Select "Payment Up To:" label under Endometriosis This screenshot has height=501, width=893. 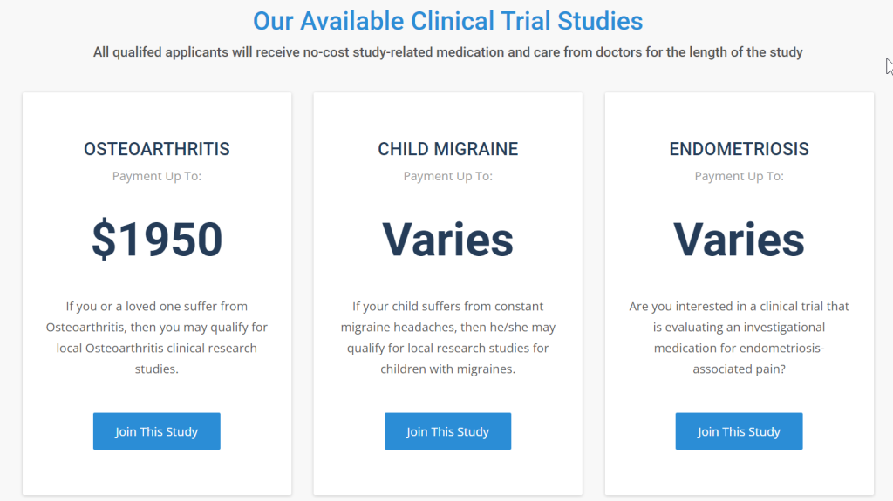[739, 176]
